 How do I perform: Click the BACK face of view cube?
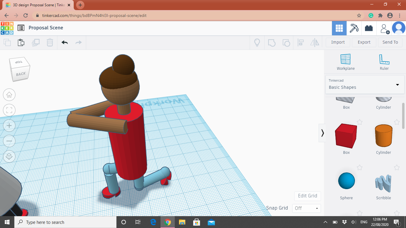(x=21, y=74)
